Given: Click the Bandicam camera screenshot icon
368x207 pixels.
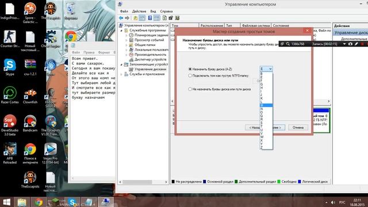Looking at the screenshot, I should coord(350,44).
